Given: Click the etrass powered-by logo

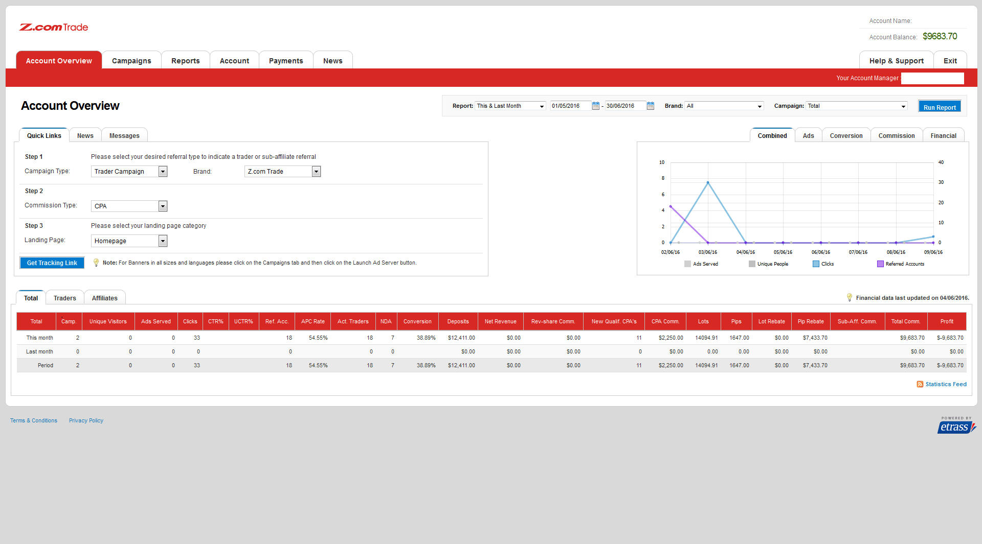Looking at the screenshot, I should pyautogui.click(x=956, y=425).
